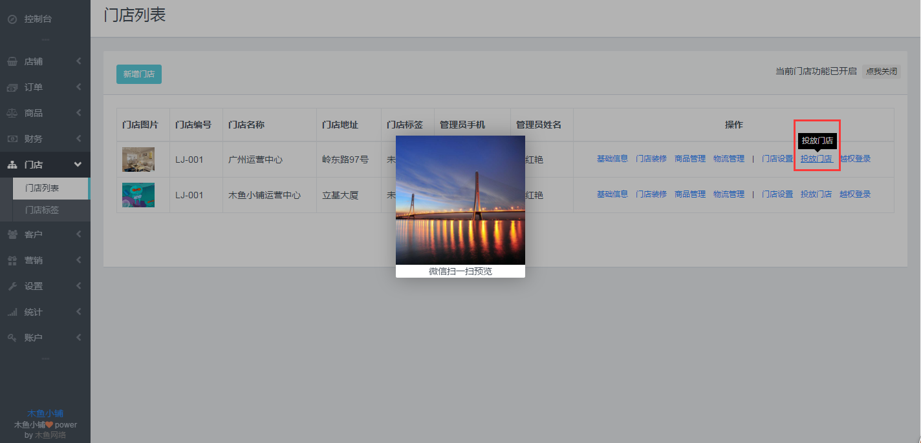The height and width of the screenshot is (443, 921).
Task: Click the 客户 users icon
Action: (x=12, y=234)
